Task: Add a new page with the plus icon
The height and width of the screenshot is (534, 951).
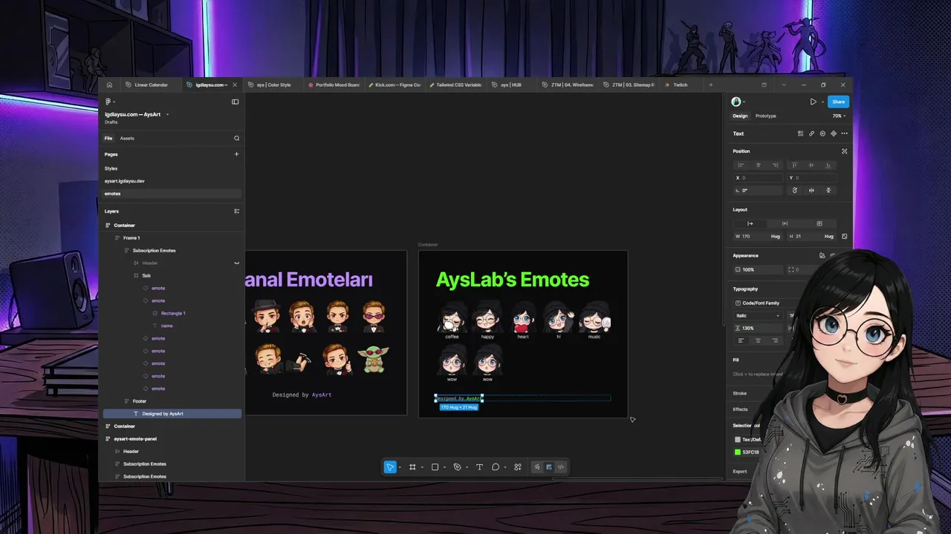Action: click(236, 154)
